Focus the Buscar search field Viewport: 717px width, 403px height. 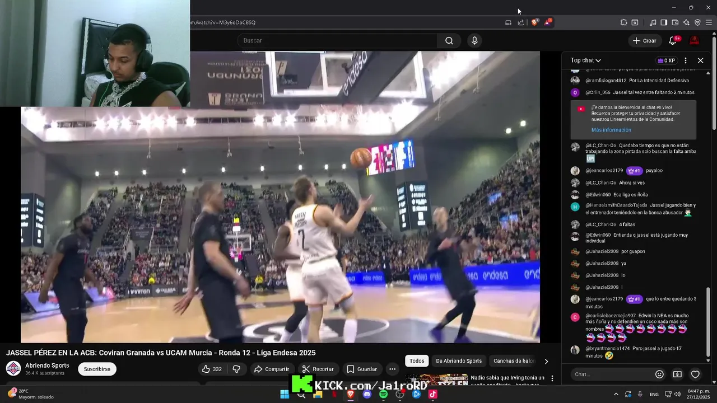point(336,40)
